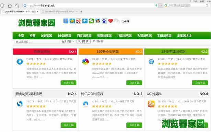Share to QQ penguin icon
The image size is (211, 132).
pos(98,21)
